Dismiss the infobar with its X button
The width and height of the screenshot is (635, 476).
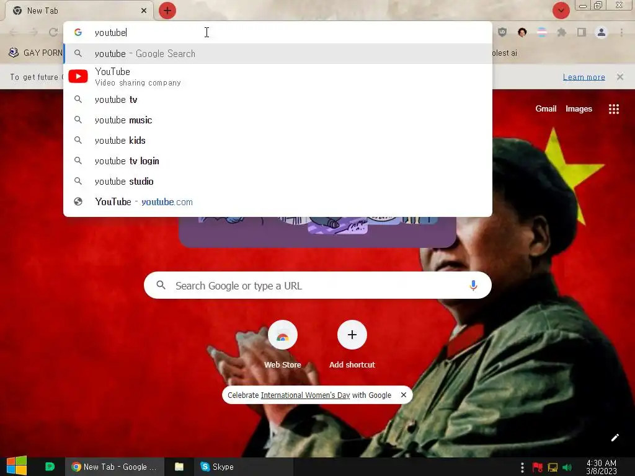click(620, 77)
